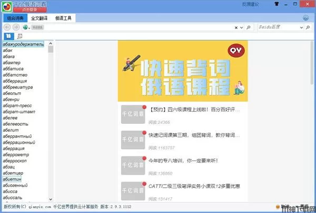
Task: Open the skin T-shirt icon
Action: (x=276, y=4)
